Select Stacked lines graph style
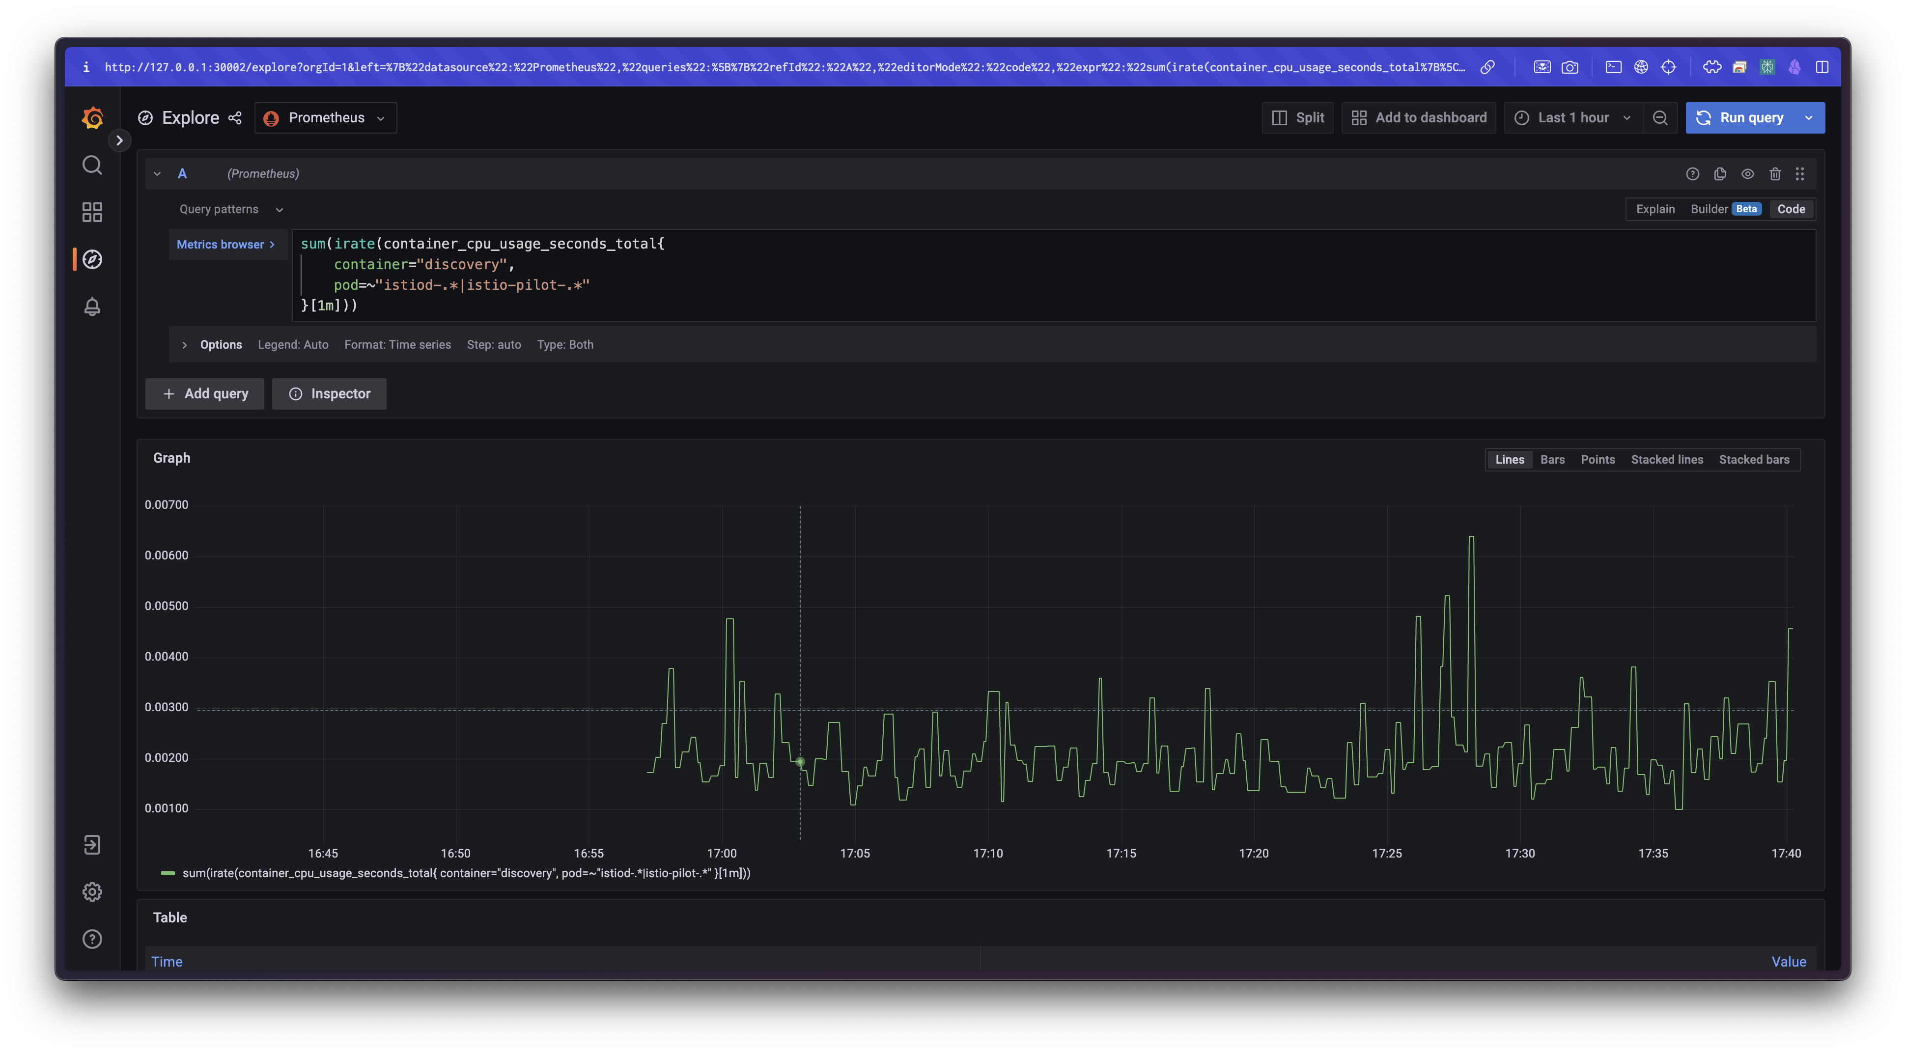The image size is (1906, 1053). coord(1666,460)
